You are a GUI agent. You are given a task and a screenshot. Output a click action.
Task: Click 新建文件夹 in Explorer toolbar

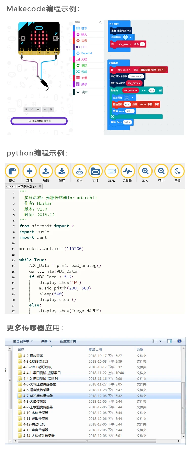(x=68, y=341)
